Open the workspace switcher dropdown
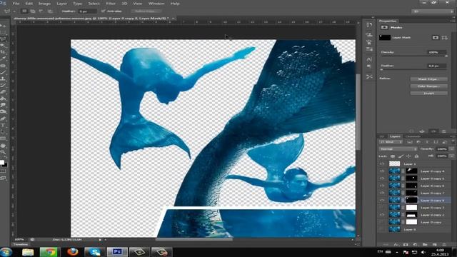Screen dimensions: 457x257 pos(433,11)
